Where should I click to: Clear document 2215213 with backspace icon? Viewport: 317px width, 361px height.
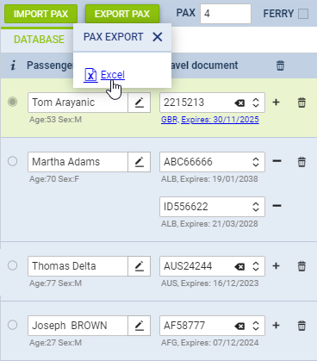tap(239, 103)
